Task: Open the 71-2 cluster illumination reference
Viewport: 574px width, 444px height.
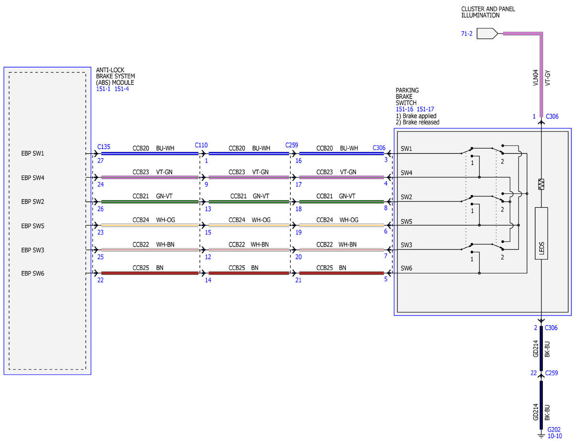Action: 467,34
